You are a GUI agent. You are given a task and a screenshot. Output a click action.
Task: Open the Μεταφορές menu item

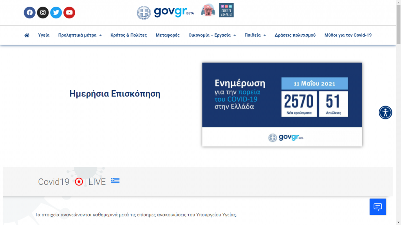(168, 35)
